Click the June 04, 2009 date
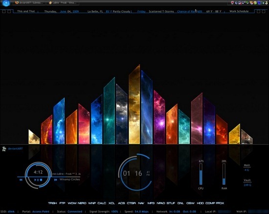 point(69,11)
